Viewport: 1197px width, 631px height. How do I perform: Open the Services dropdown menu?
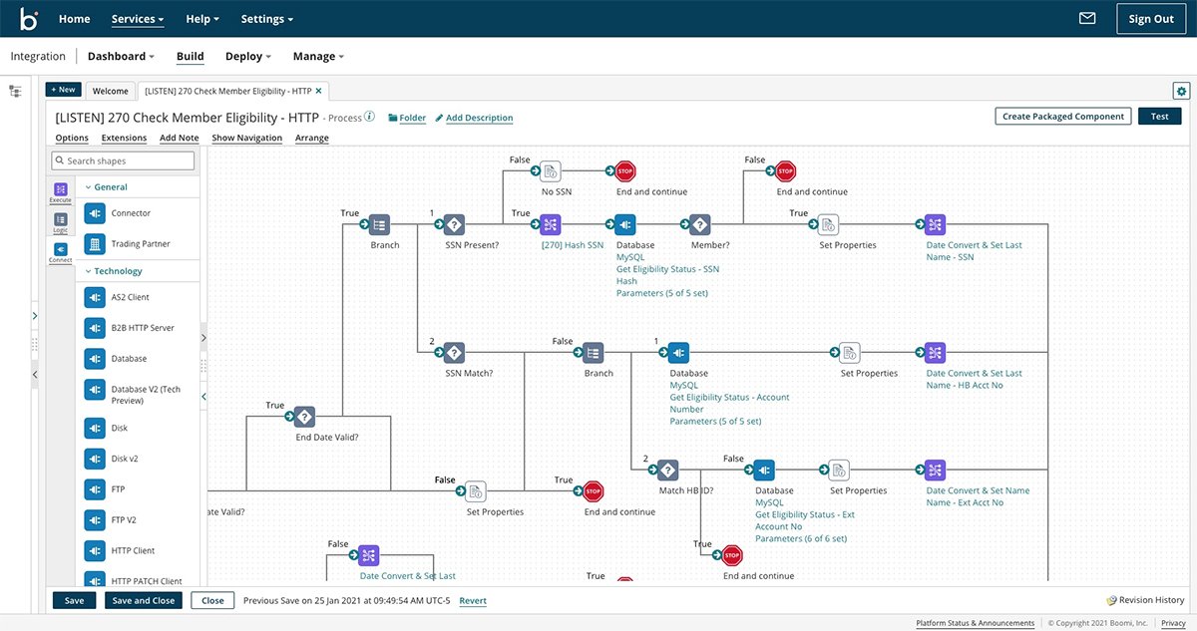pos(138,19)
